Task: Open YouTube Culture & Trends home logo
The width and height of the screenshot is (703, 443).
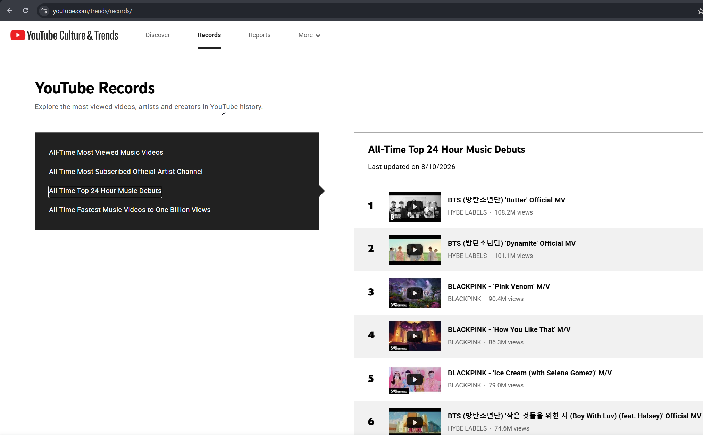Action: coord(64,35)
